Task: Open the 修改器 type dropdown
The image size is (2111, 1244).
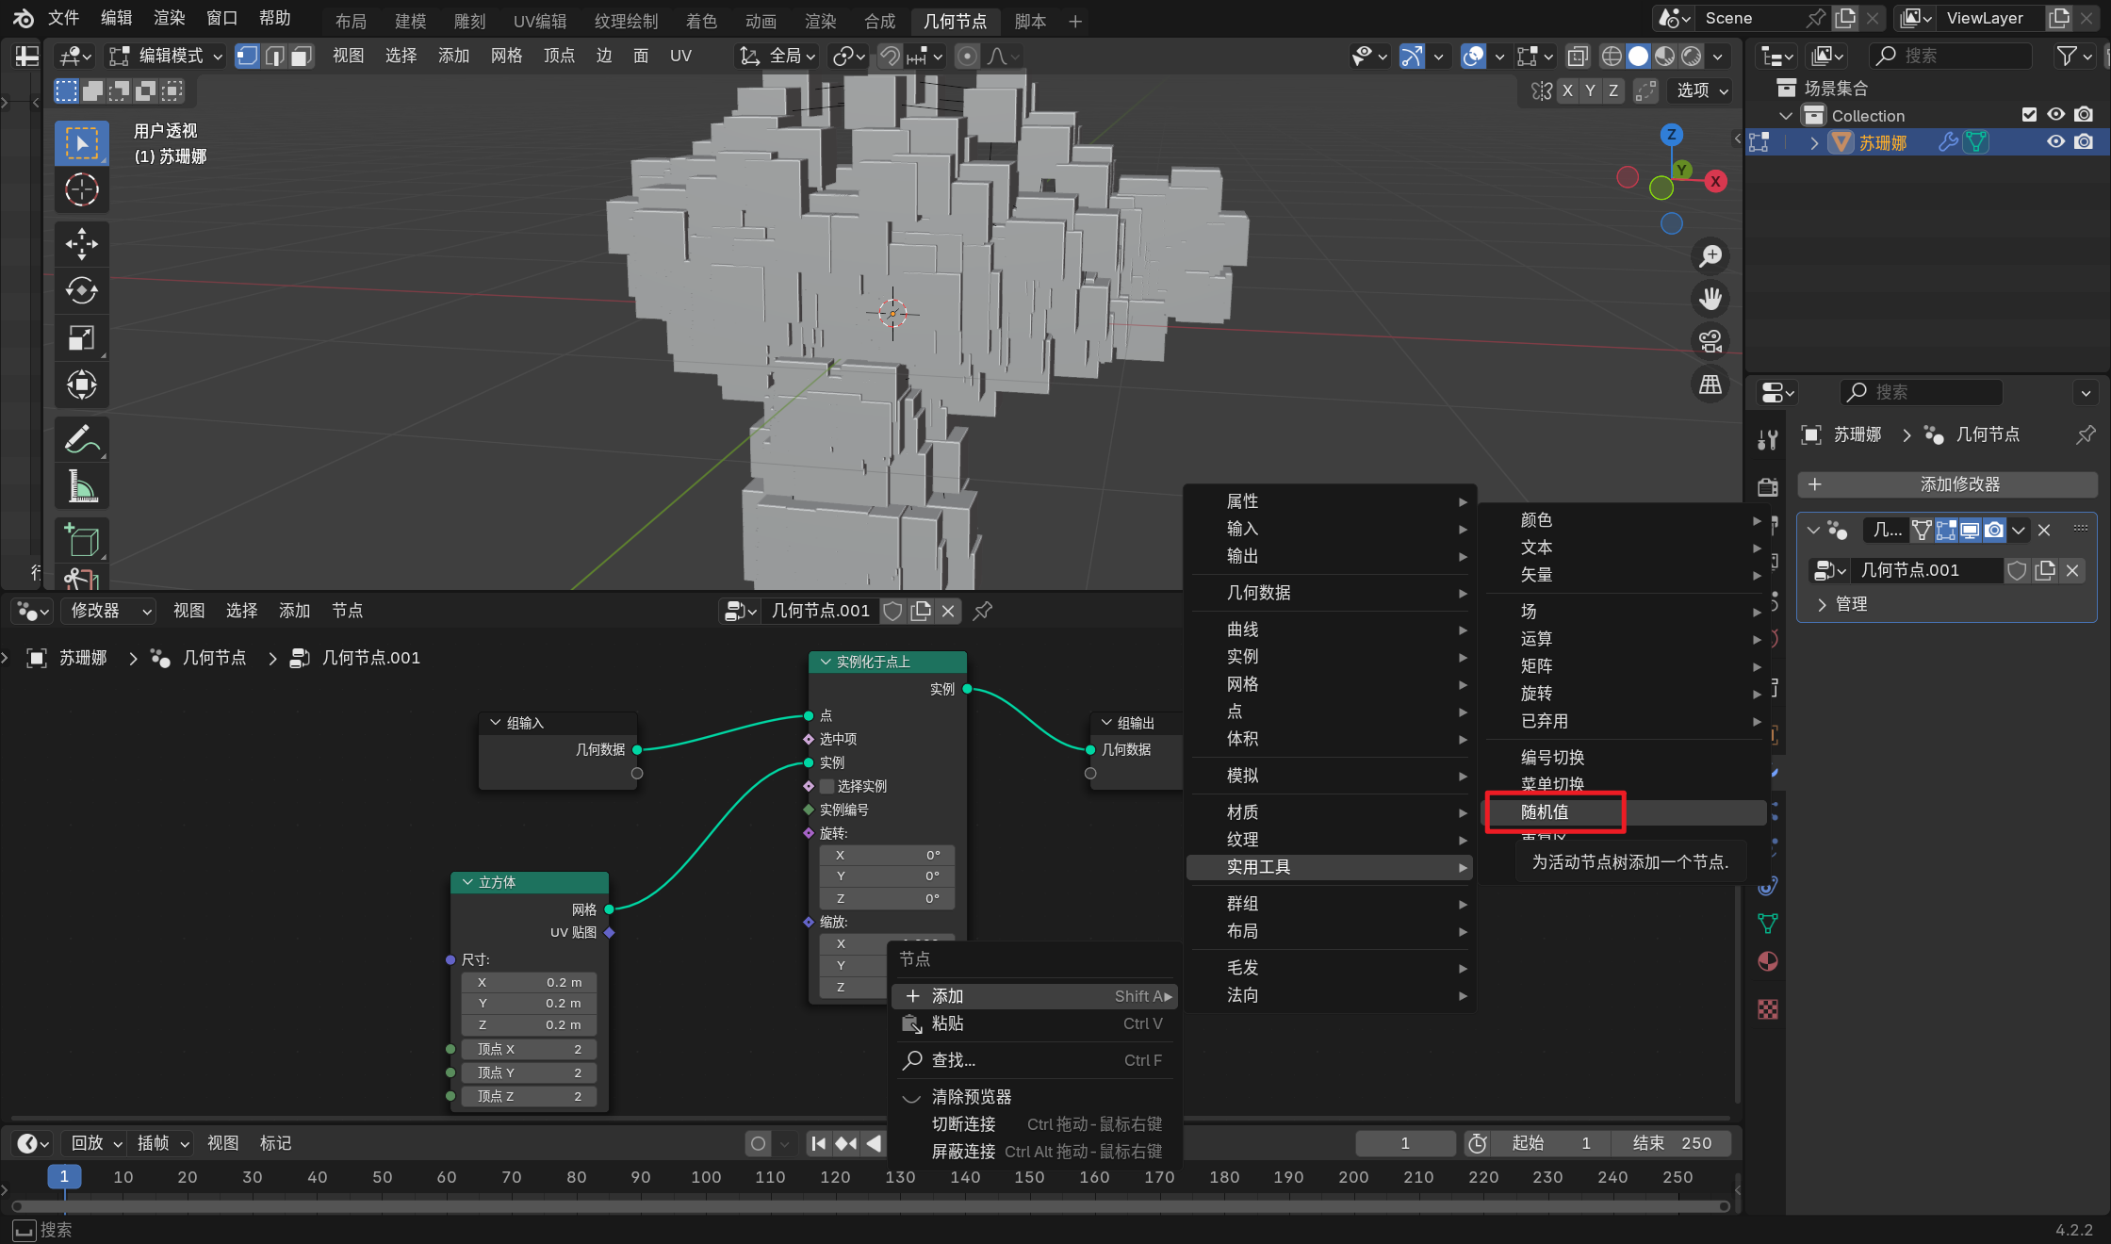Action: click(x=109, y=611)
